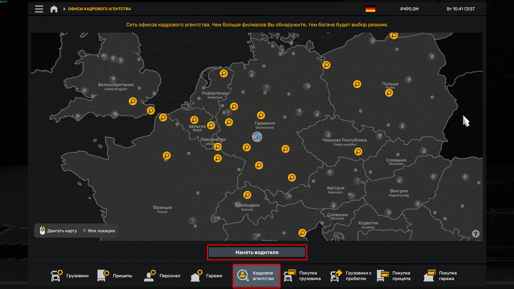Select the player location arrow marker
The width and height of the screenshot is (514, 289).
point(257,137)
